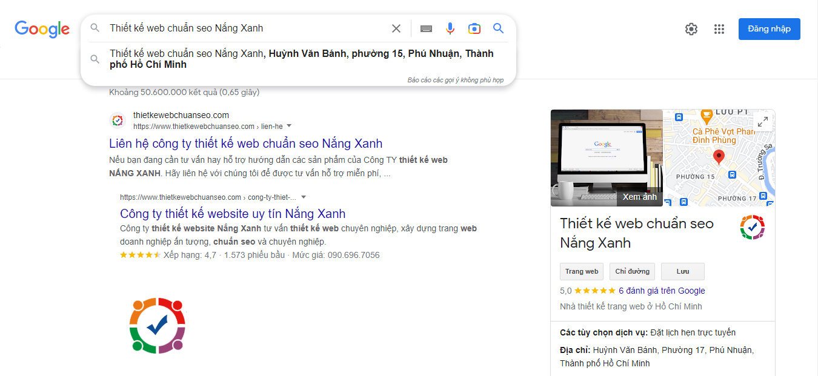Image resolution: width=818 pixels, height=376 pixels.
Task: Search by image with camera icon
Action: (474, 28)
